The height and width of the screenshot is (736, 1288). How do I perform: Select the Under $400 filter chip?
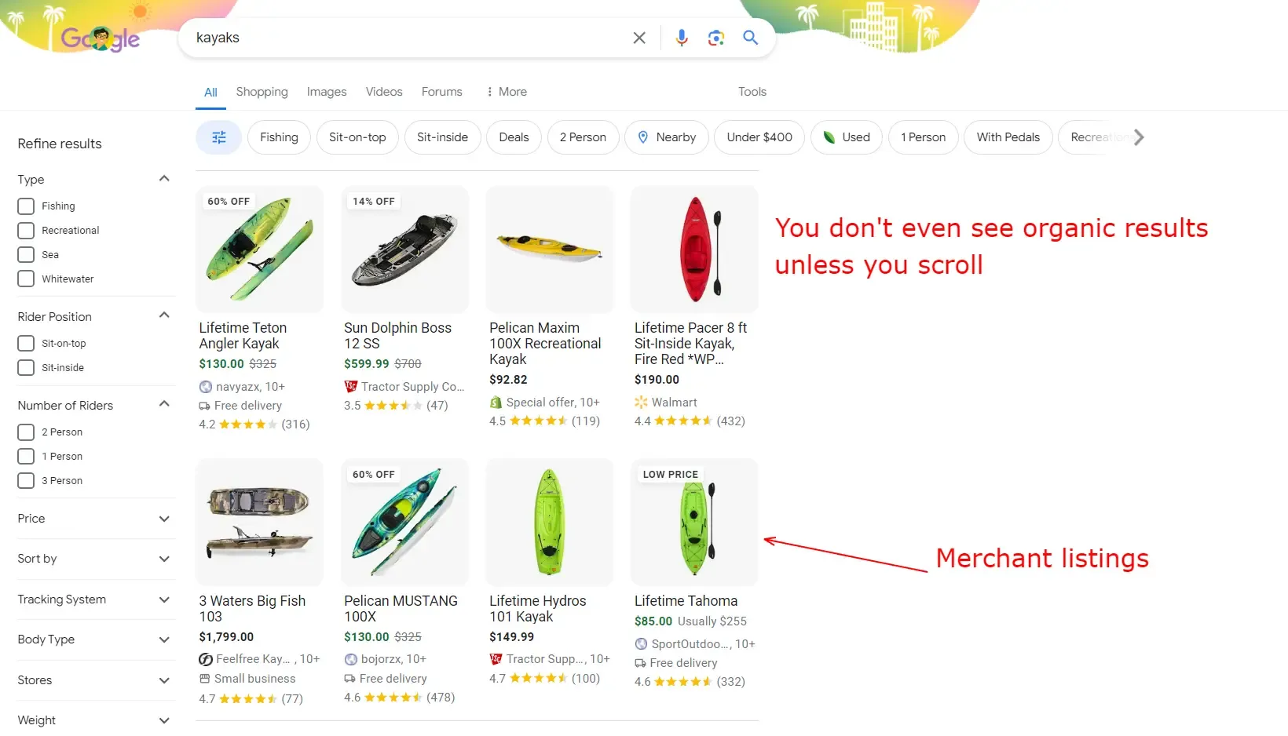[758, 137]
